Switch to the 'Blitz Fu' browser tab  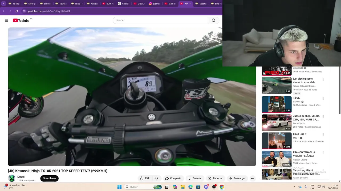[x=216, y=4]
